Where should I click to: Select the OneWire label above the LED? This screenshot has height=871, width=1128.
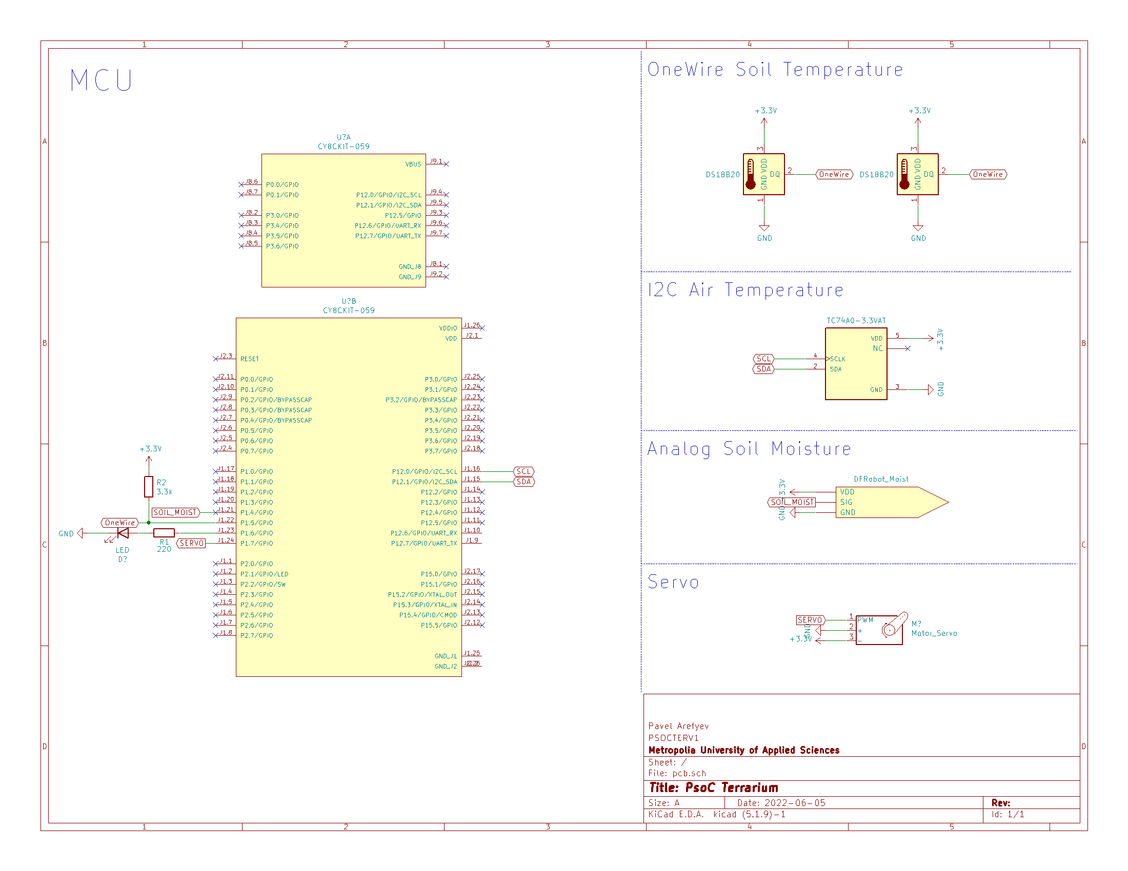120,523
